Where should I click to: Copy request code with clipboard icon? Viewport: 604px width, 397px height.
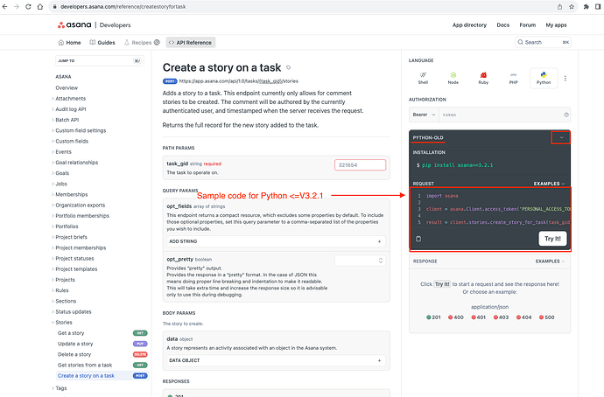click(x=418, y=239)
